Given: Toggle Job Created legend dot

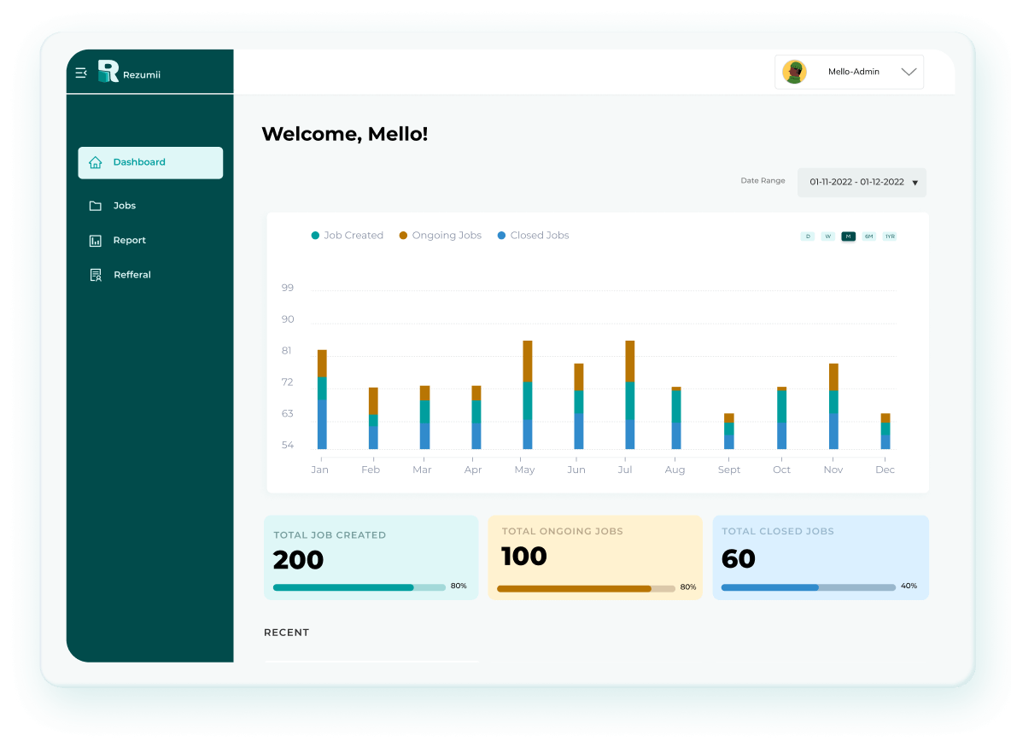Looking at the screenshot, I should click(315, 236).
